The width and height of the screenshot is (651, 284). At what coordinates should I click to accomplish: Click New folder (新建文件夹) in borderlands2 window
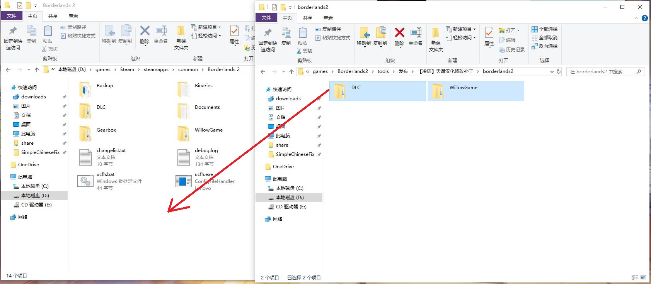point(436,40)
